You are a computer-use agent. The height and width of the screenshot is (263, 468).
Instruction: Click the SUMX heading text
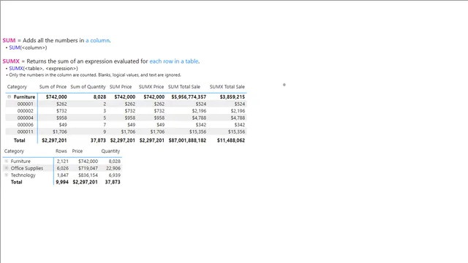click(x=11, y=61)
